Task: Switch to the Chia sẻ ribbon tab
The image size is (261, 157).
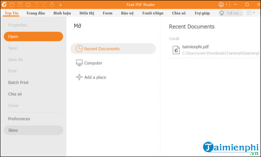Action: click(x=179, y=13)
